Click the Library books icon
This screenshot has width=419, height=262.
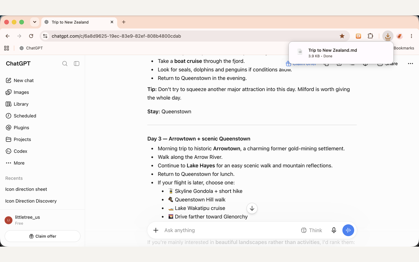click(x=9, y=104)
